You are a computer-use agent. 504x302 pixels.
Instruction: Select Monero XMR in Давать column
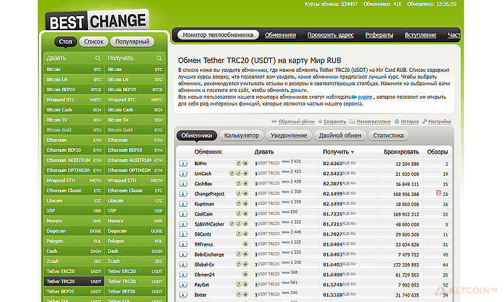[74, 221]
